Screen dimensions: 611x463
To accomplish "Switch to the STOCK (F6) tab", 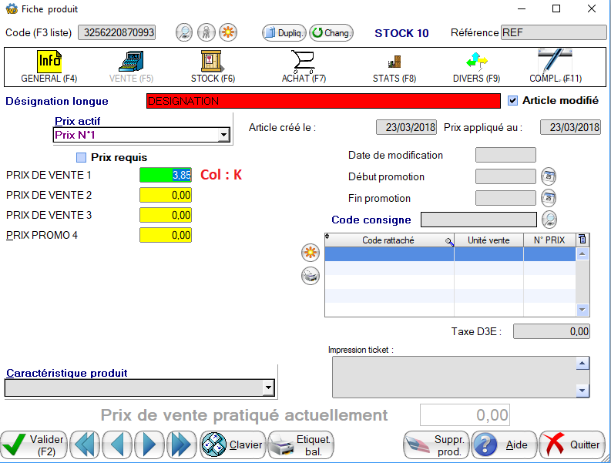I will coord(213,67).
